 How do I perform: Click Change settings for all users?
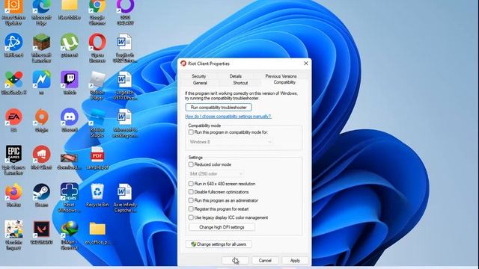219,244
